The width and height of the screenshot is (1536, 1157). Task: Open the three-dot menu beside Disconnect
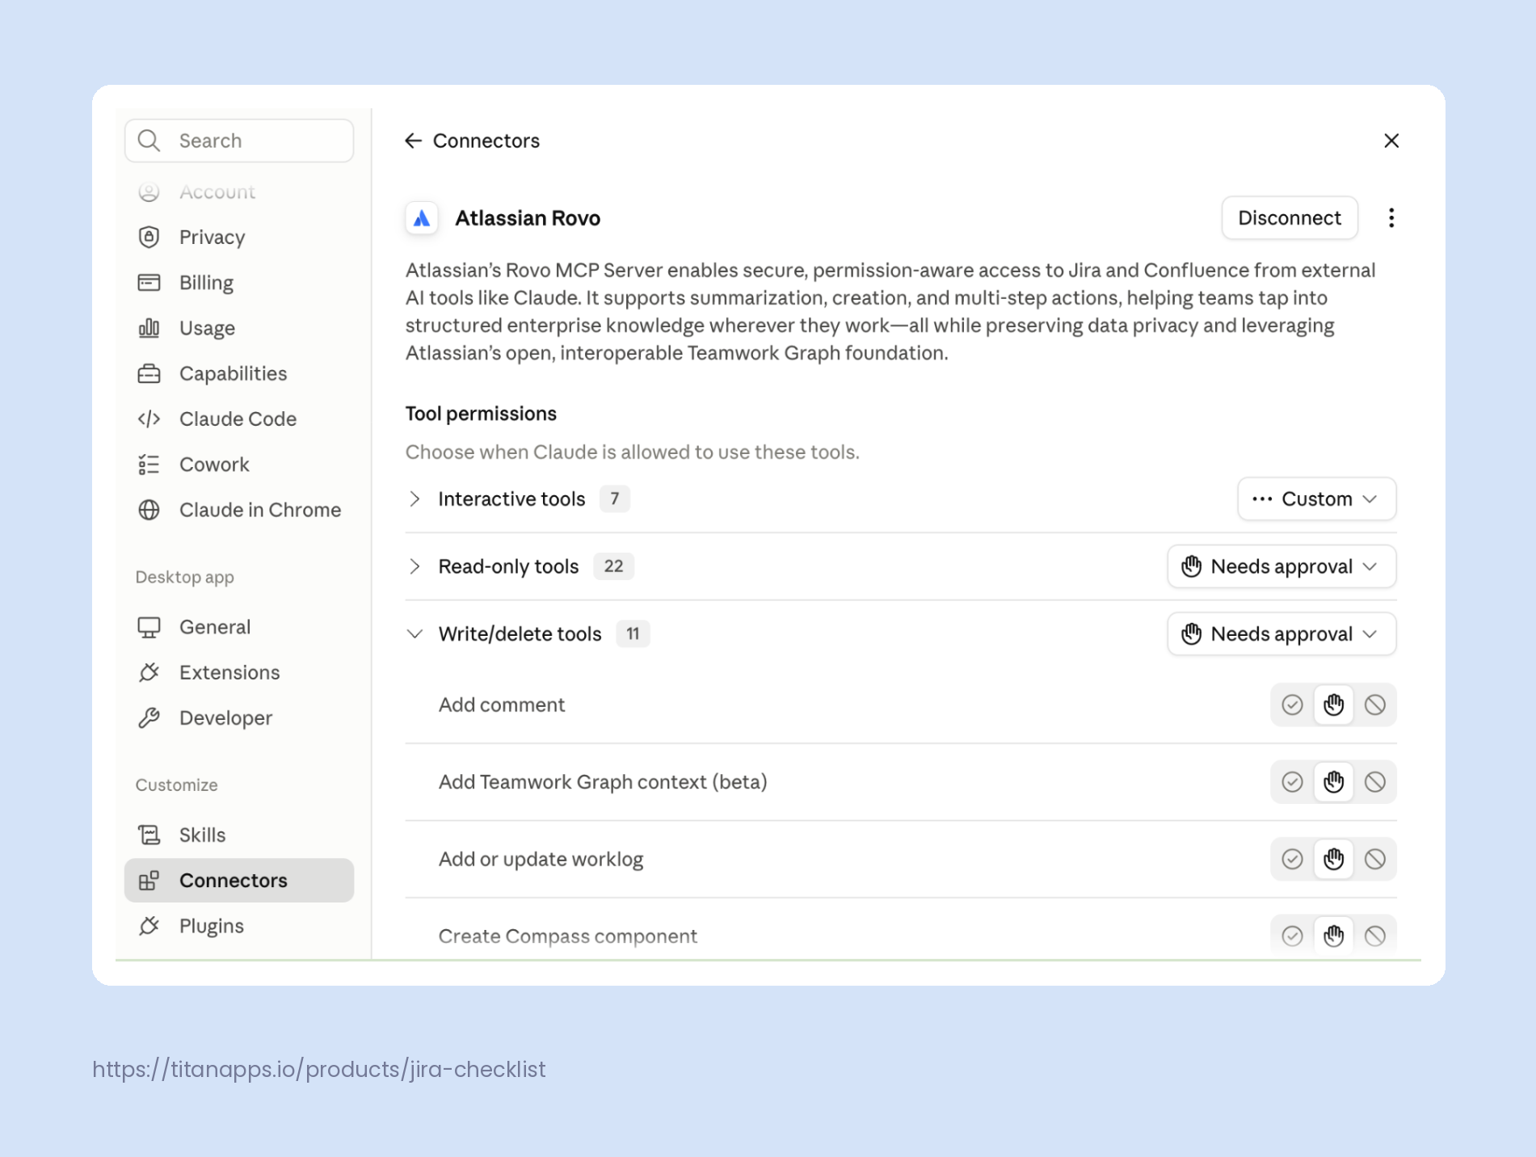tap(1391, 218)
